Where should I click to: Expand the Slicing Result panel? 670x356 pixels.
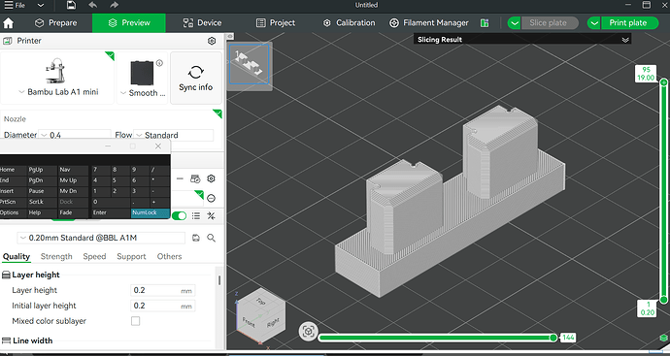click(x=625, y=40)
